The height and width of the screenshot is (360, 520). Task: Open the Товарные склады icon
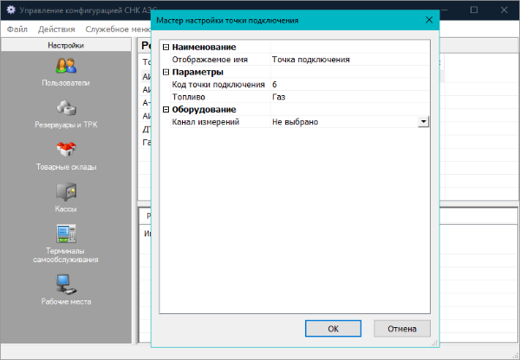(67, 149)
